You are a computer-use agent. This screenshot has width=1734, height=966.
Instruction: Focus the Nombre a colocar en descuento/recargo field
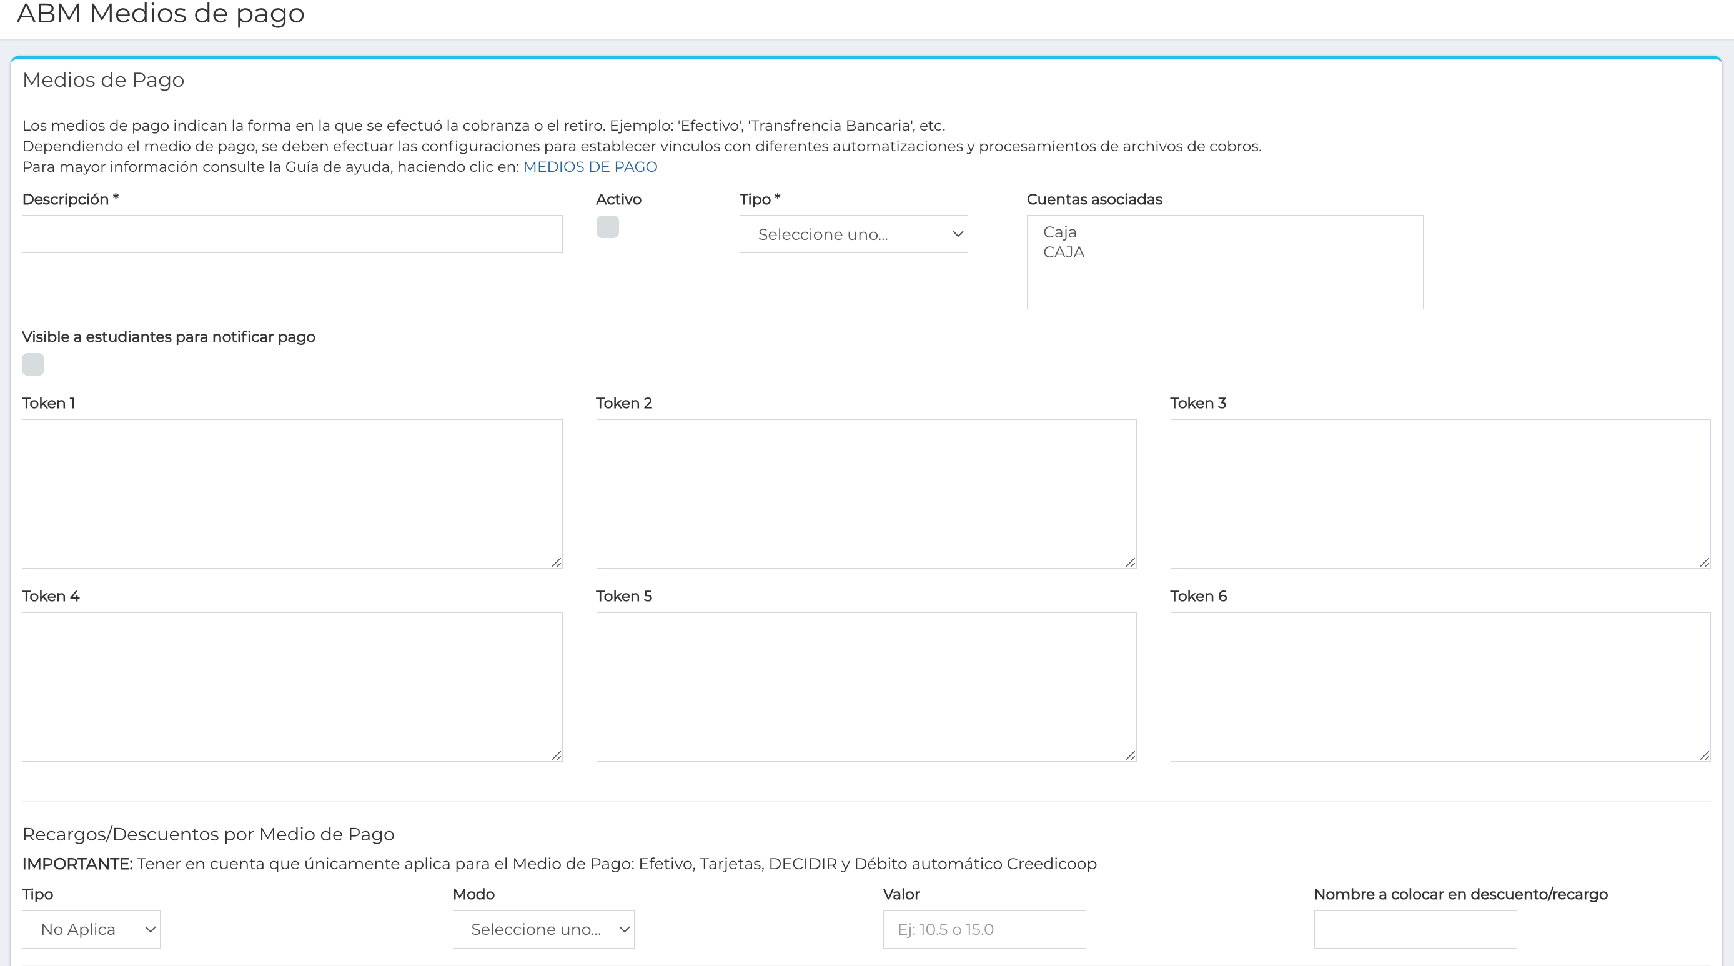click(x=1415, y=929)
